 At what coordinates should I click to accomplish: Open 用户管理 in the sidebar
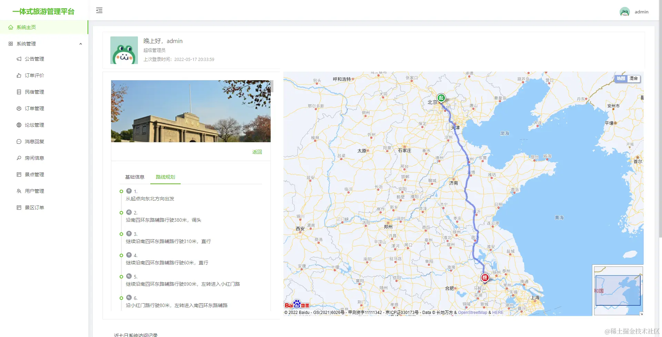click(44, 191)
